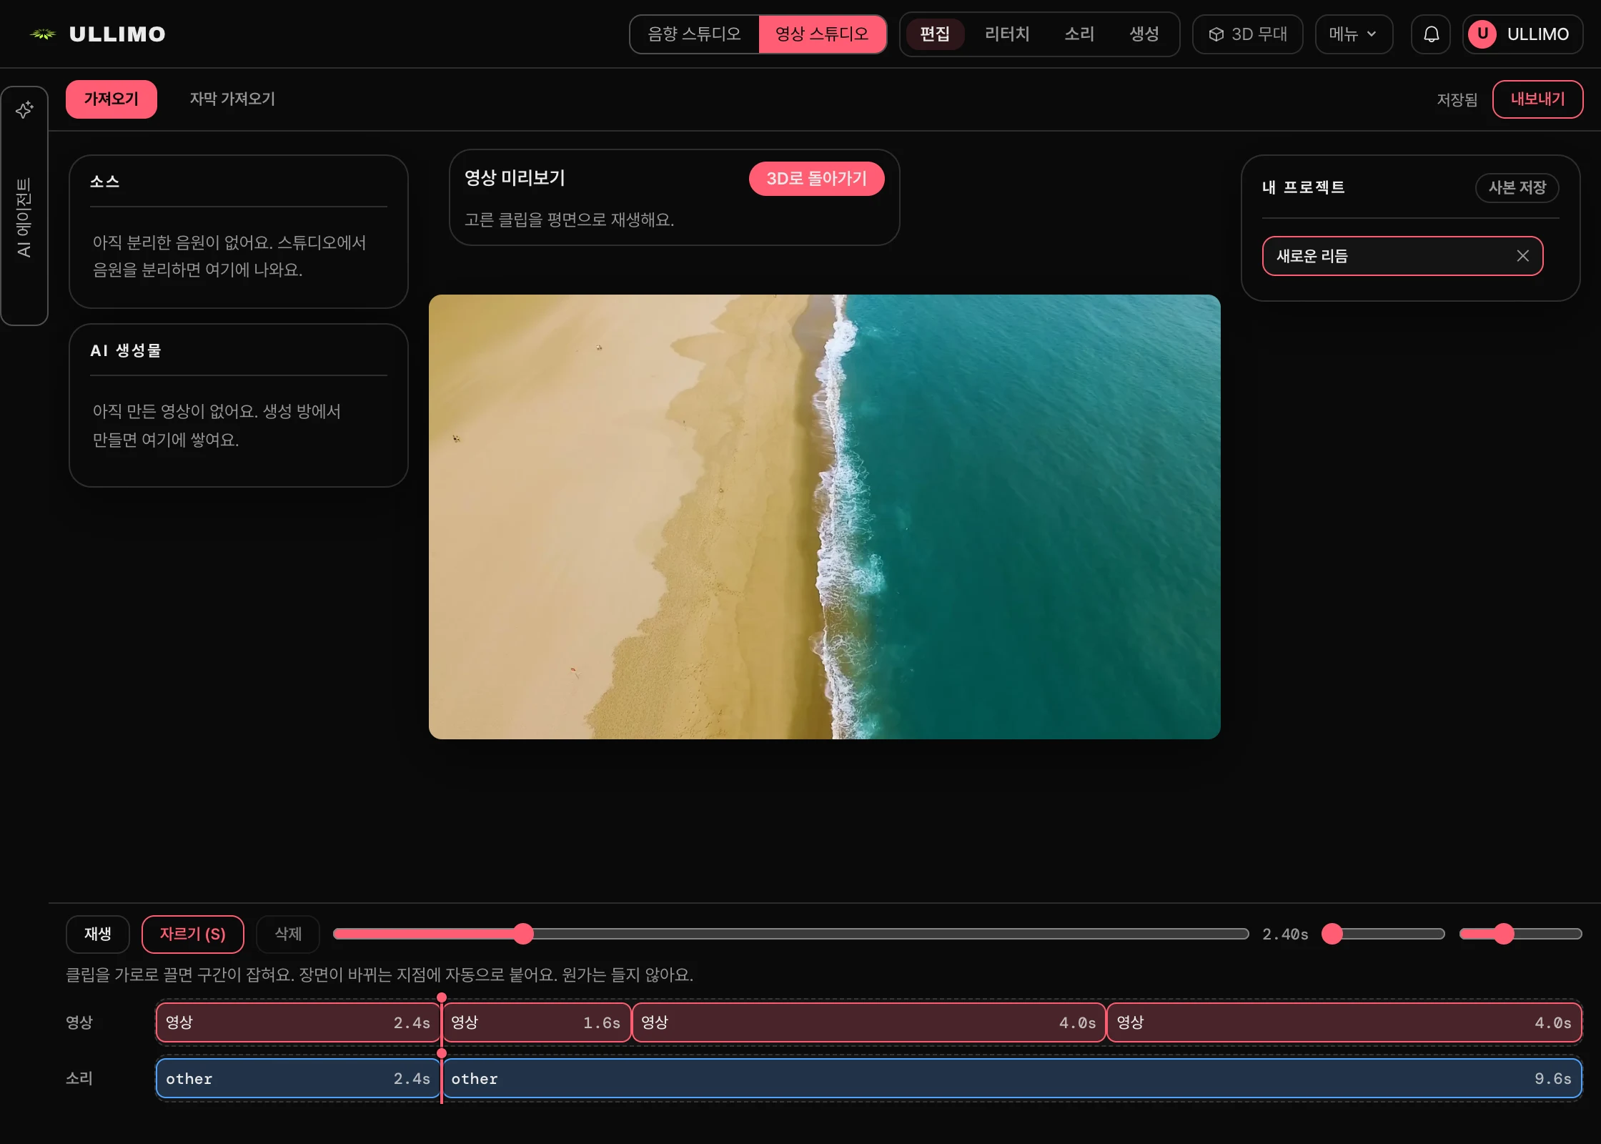Click the 가져오기 import button

111,99
